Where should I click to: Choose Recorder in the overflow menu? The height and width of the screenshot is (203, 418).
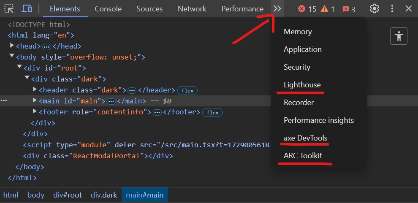[299, 103]
